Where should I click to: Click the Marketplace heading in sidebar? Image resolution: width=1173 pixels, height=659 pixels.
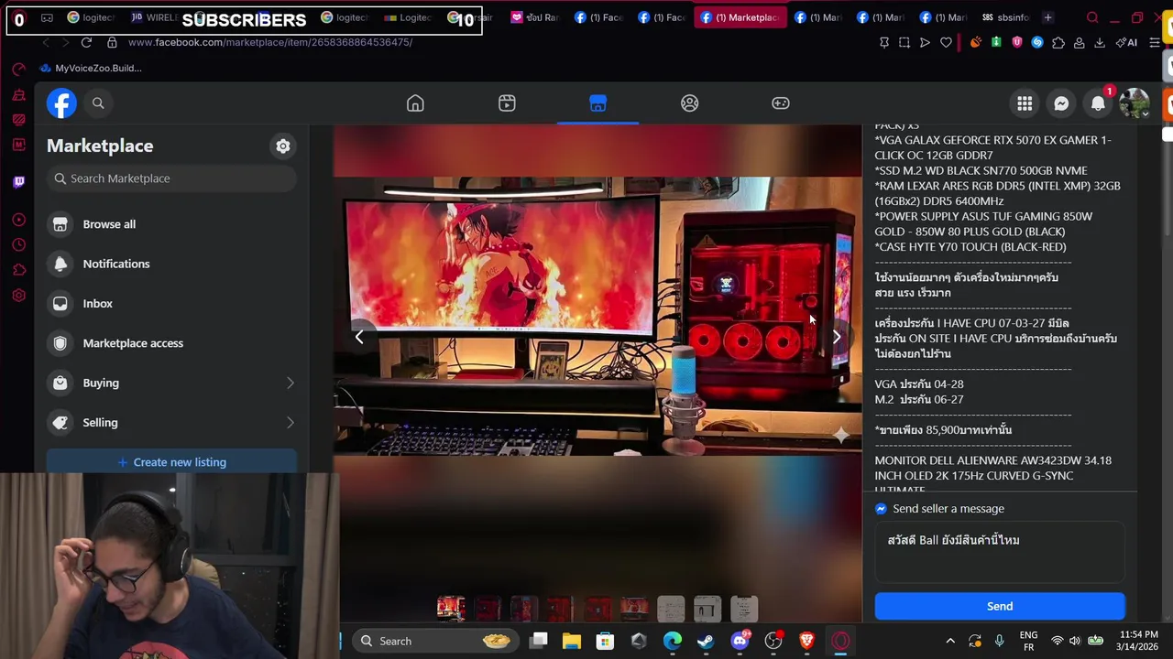point(100,146)
